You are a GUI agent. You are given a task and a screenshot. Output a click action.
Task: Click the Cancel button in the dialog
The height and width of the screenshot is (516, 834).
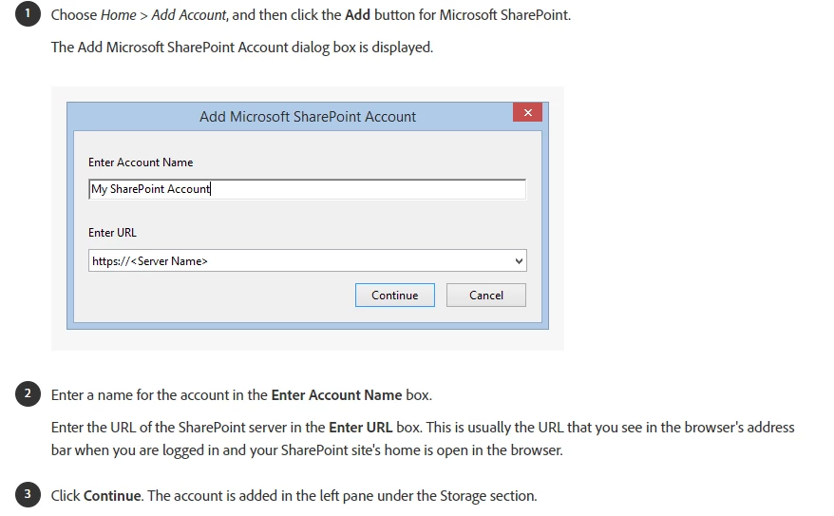[x=486, y=296]
